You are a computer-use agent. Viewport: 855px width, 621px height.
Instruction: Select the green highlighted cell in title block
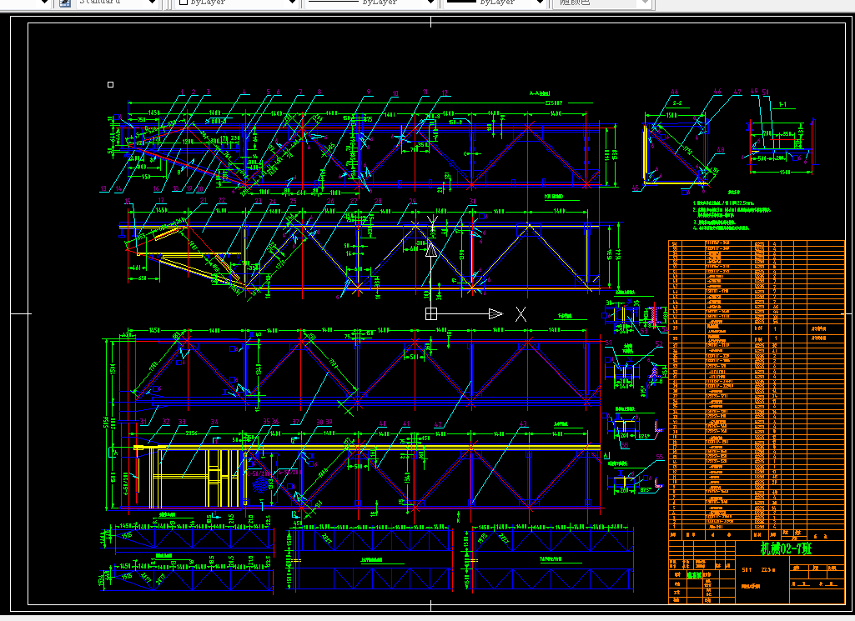tap(694, 574)
